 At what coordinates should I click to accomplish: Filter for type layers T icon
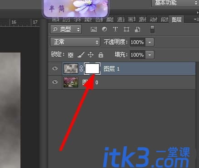coord(115,29)
